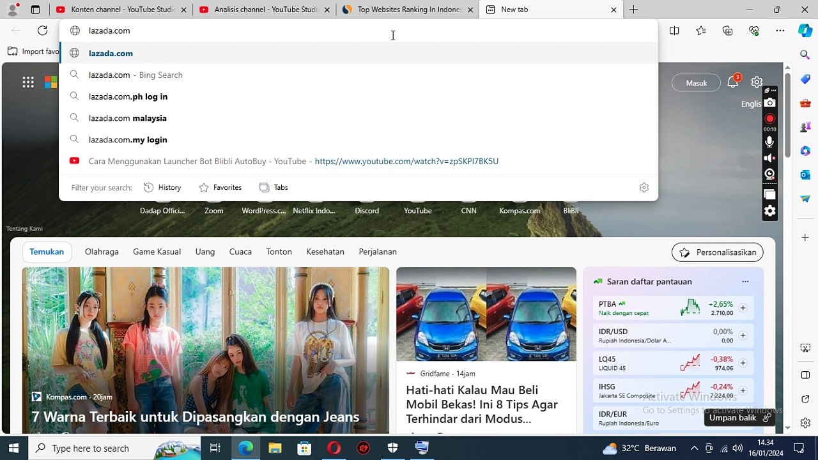Open Edge Settings and more ellipsis
818x460 pixels.
tap(780, 31)
